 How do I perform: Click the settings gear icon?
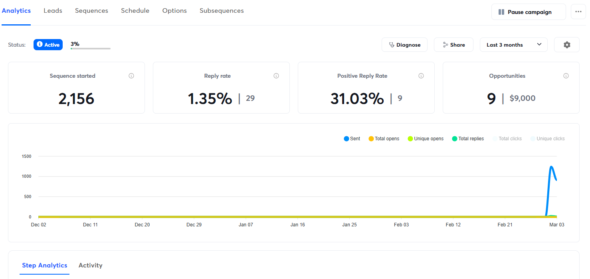click(566, 45)
